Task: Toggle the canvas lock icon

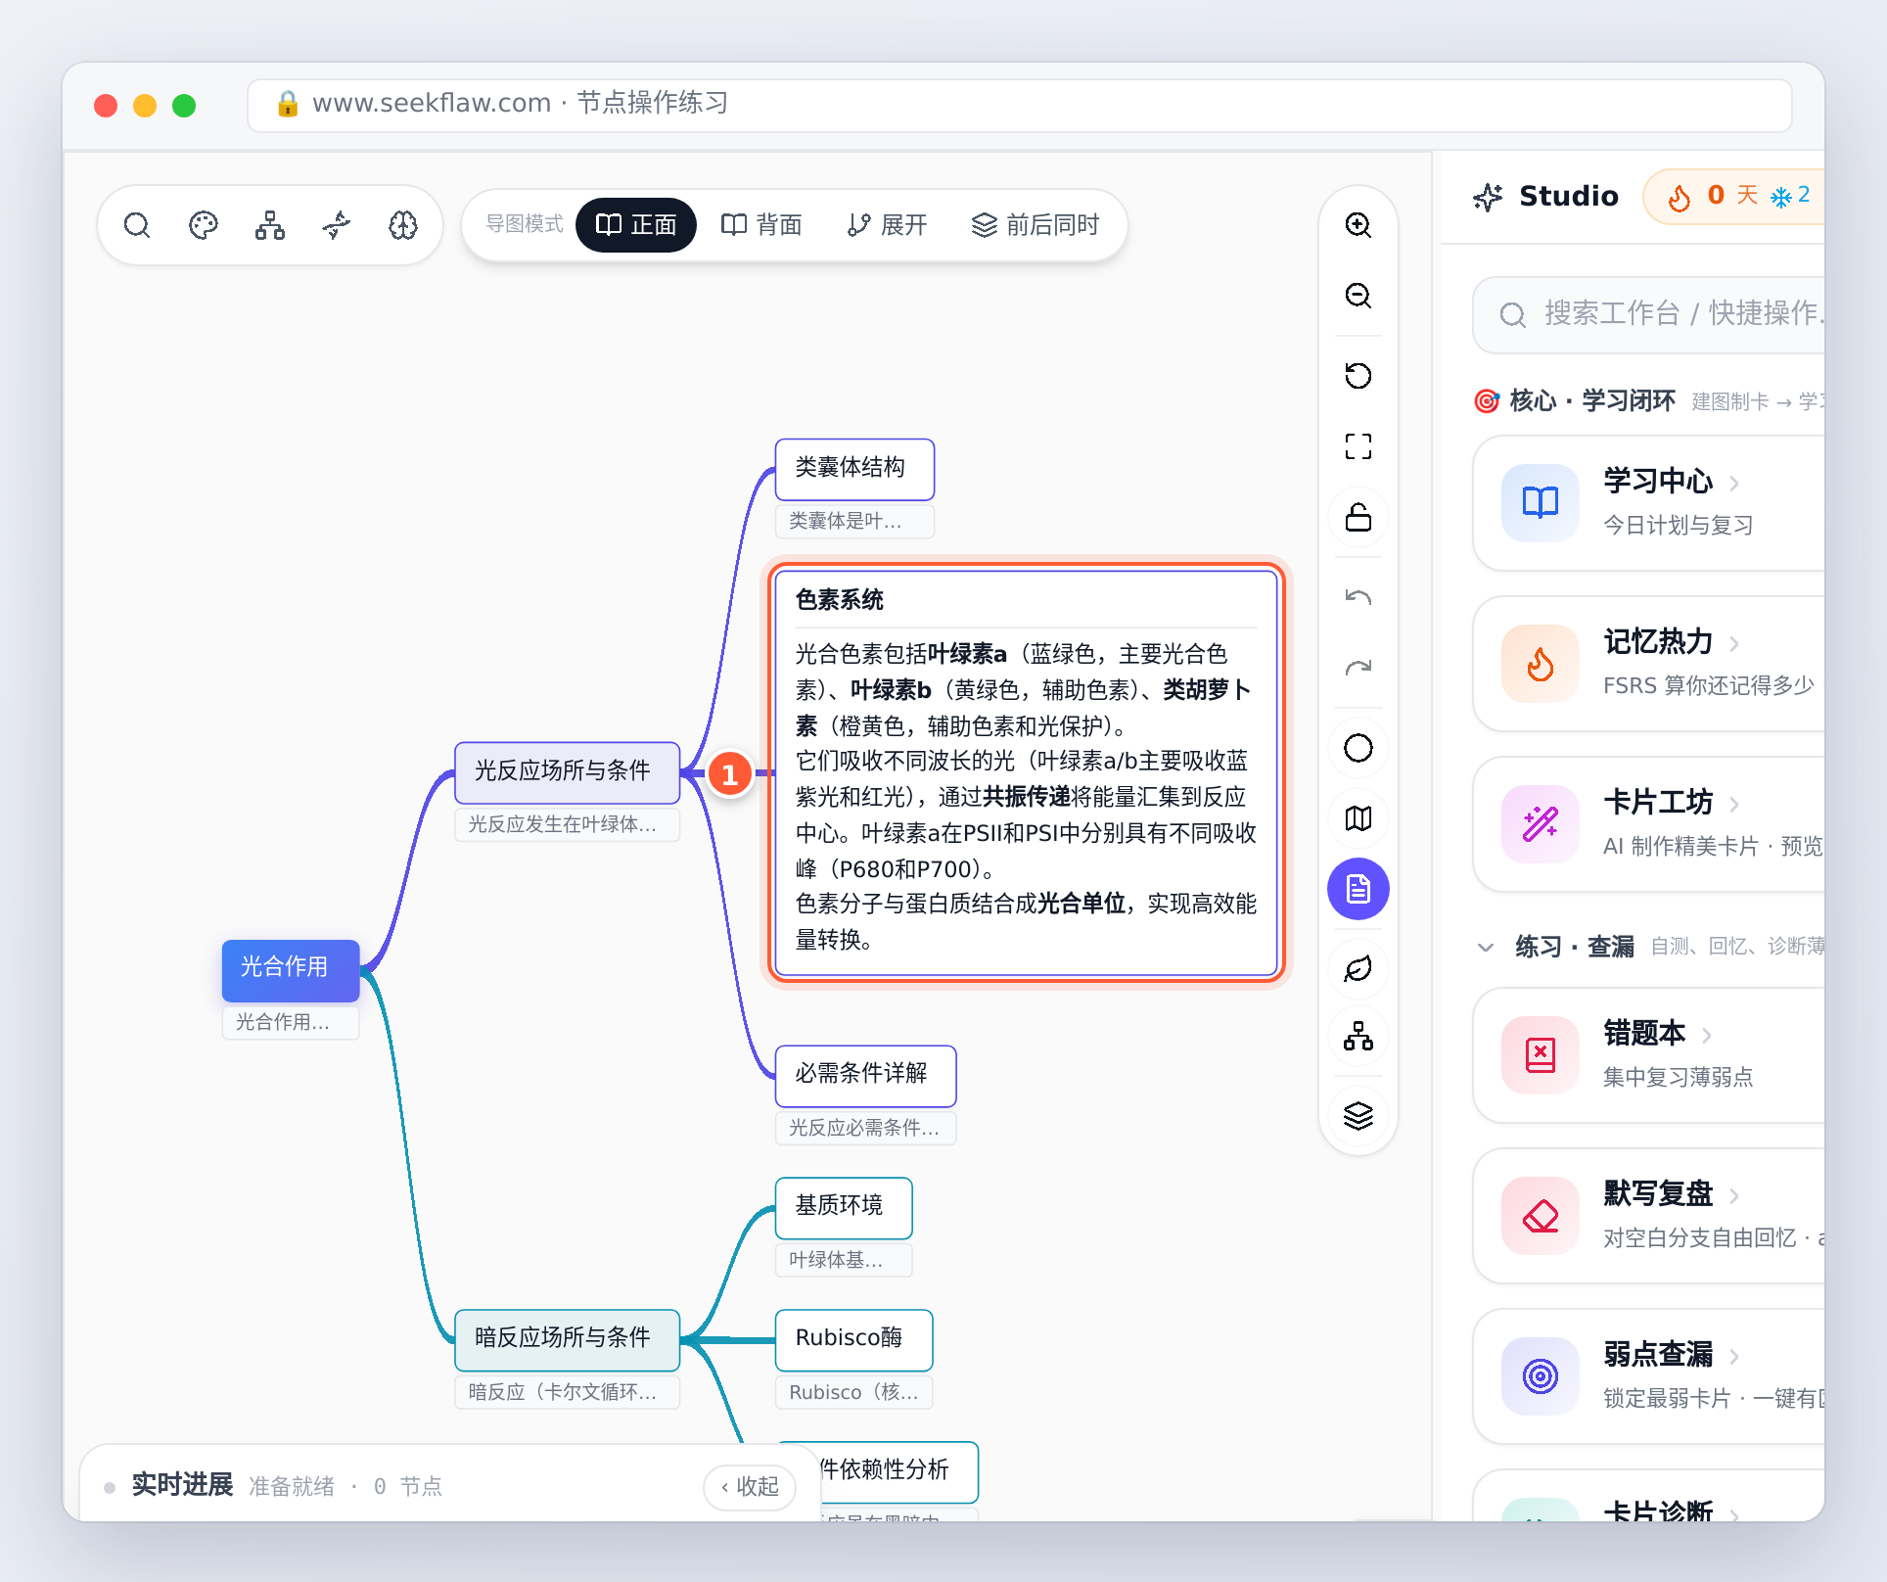Action: pos(1358,517)
